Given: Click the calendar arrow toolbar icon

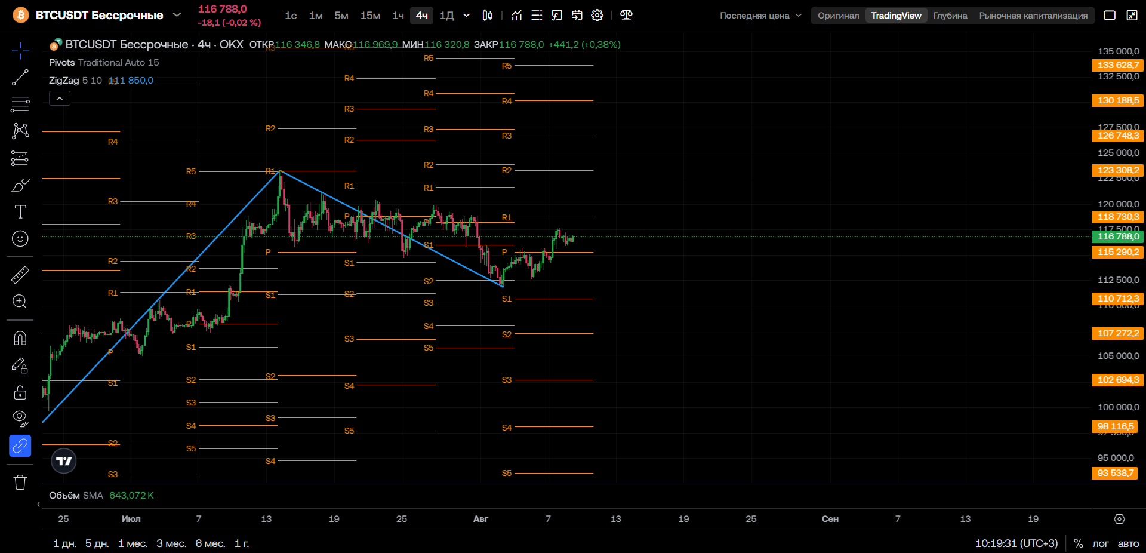Looking at the screenshot, I should 577,16.
